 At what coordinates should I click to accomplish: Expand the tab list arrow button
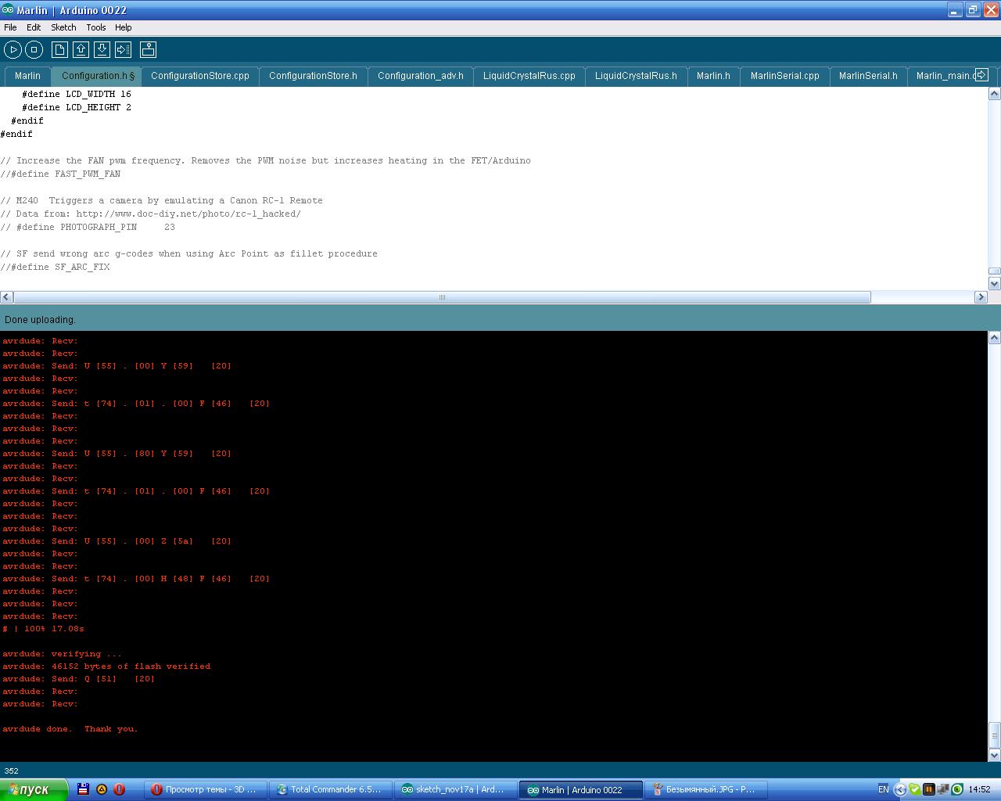tap(981, 75)
